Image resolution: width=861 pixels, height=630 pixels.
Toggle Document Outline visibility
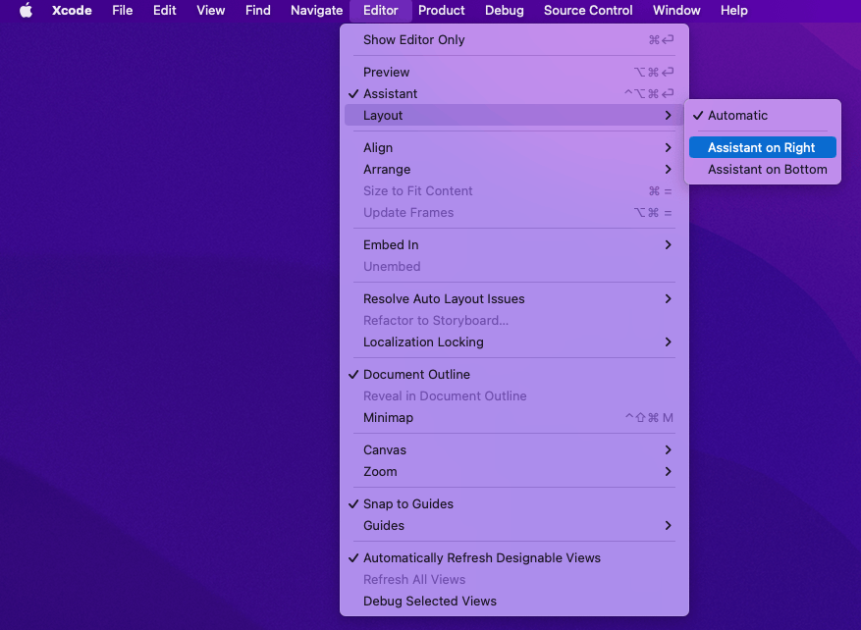(x=514, y=374)
